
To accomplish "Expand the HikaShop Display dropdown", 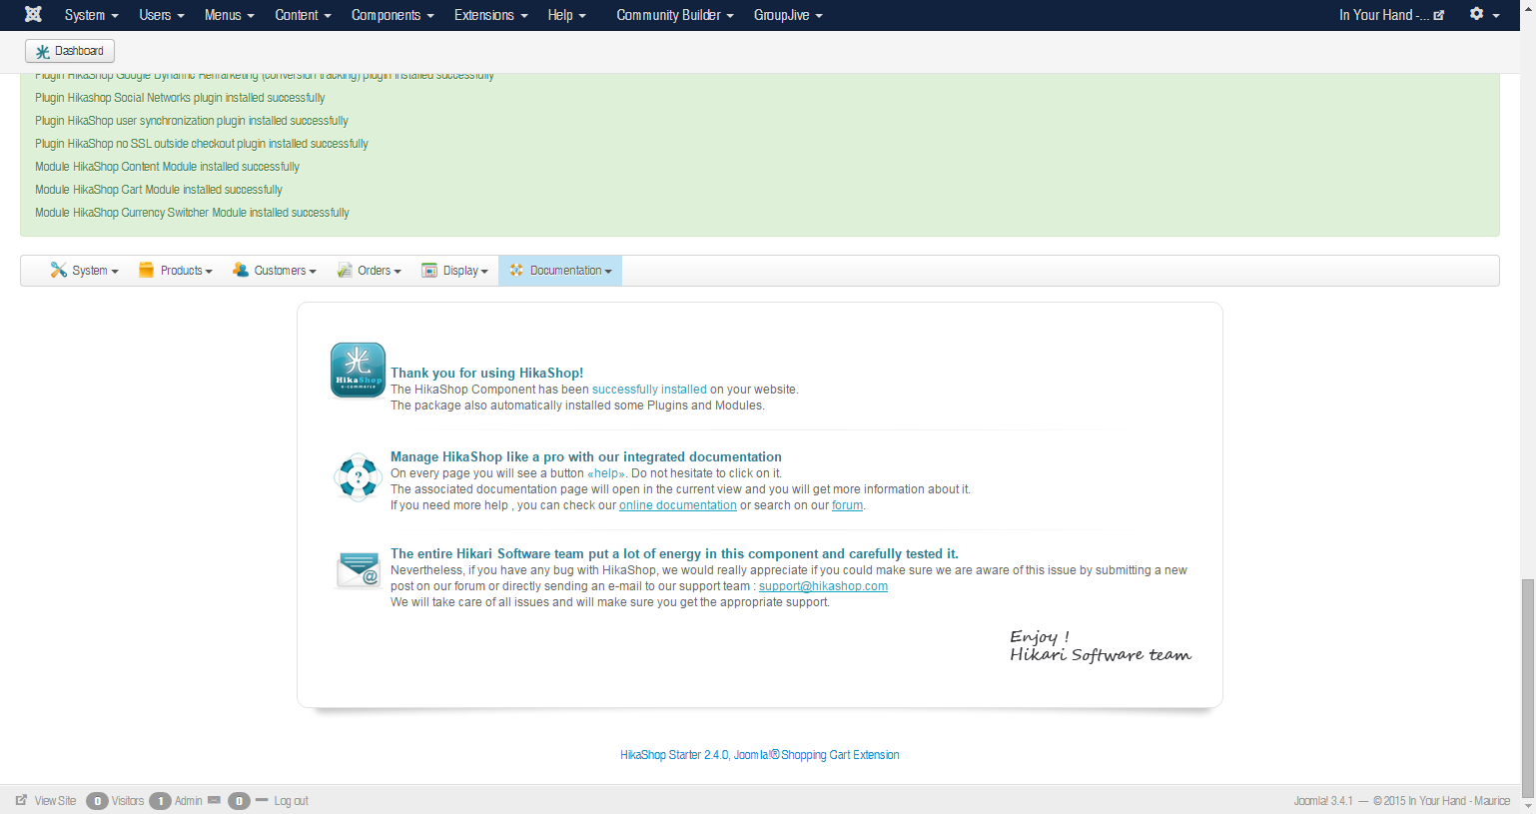I will 455,271.
